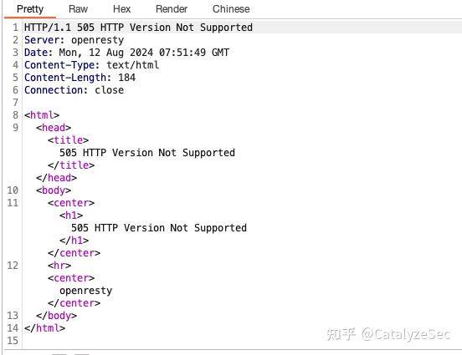Click the opening body tag
Screen dimensions: 462x355
coord(54,190)
